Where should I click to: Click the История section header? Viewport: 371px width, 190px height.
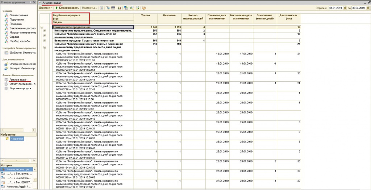pos(18,165)
